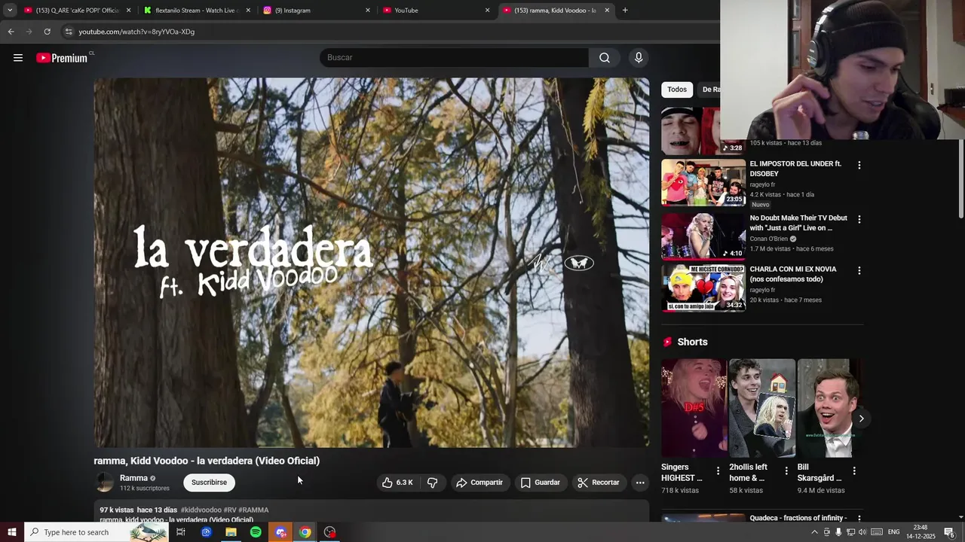The image size is (965, 542).
Task: Open options for EL IMPOSTOR DEL UNDER video
Action: (859, 165)
